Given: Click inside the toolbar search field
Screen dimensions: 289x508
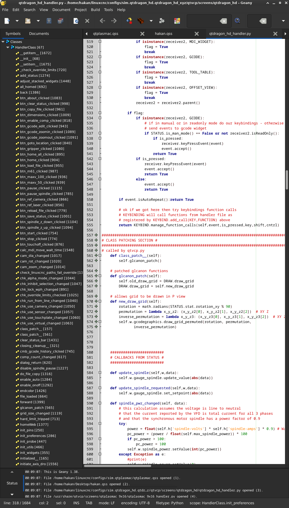Looking at the screenshot, I should pyautogui.click(x=203, y=21).
